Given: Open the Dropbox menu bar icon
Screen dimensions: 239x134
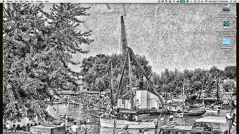Looking at the screenshot, I should click(x=163, y=1).
